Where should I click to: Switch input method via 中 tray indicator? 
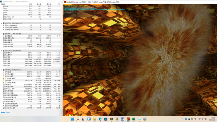pos(195,119)
